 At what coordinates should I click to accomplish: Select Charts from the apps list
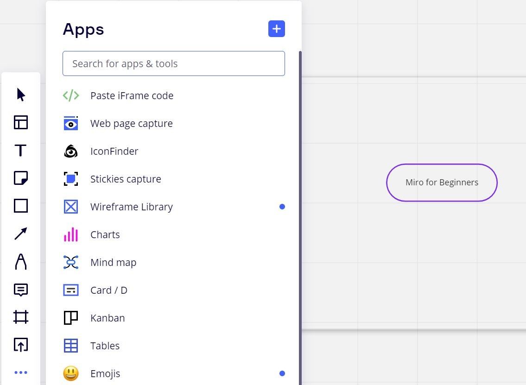(x=105, y=234)
